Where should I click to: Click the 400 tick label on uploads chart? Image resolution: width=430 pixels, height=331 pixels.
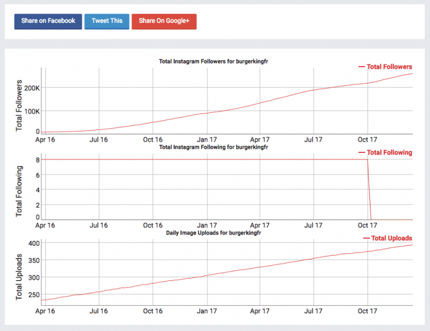34,243
